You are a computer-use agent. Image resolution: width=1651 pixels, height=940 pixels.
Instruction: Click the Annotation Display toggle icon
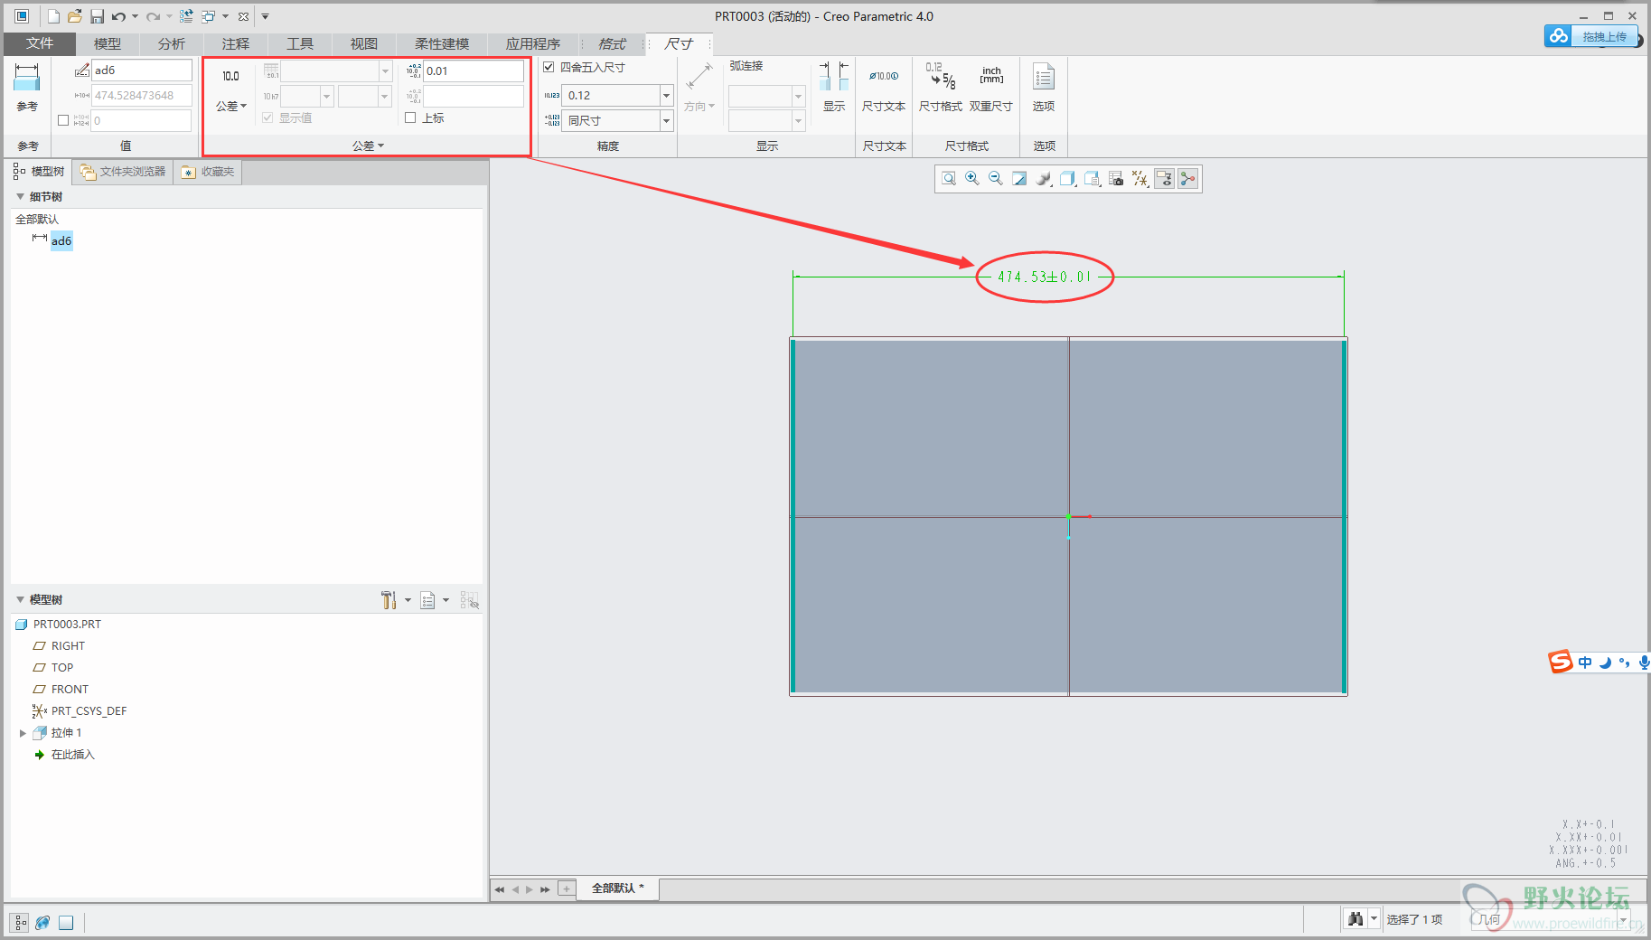point(1164,179)
